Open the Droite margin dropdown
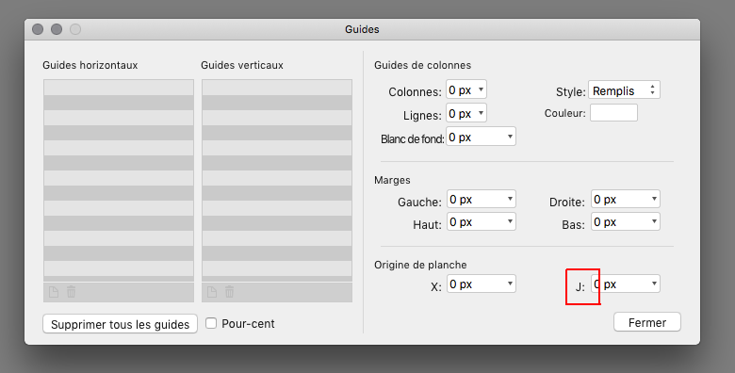The height and width of the screenshot is (373, 735). (x=654, y=199)
